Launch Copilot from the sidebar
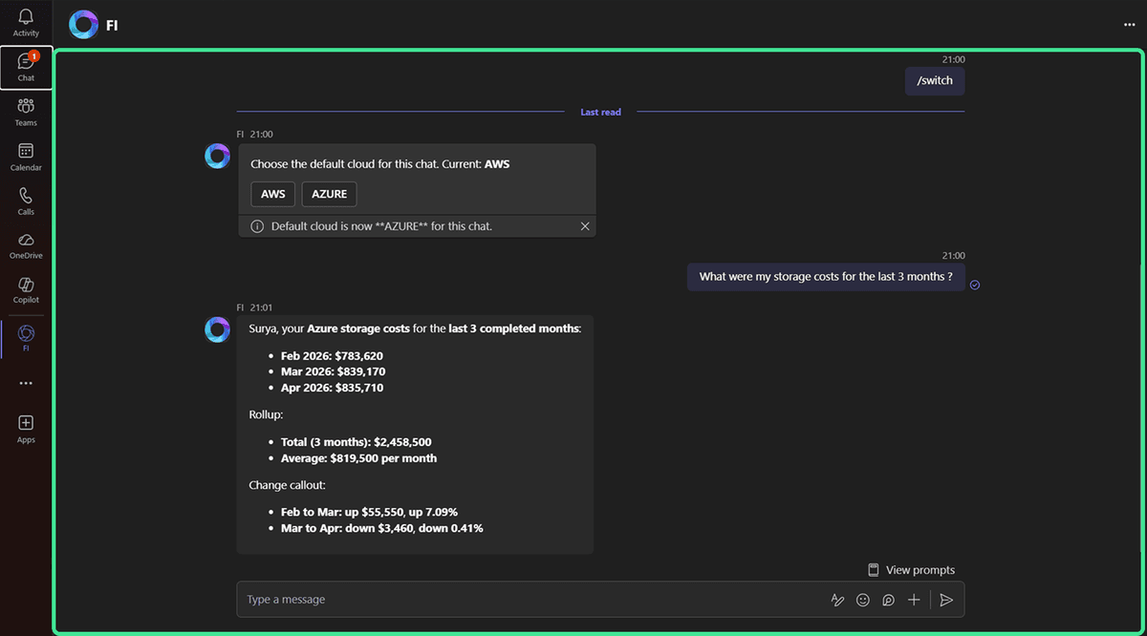Viewport: 1147px width, 636px height. click(26, 289)
